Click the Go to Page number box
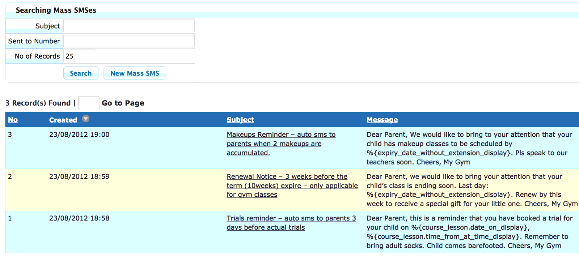 [89, 103]
